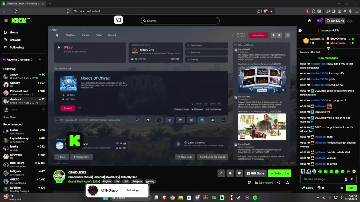Image resolution: width=360 pixels, height=202 pixels.
Task: Reload the browser page
Action: click(x=15, y=11)
